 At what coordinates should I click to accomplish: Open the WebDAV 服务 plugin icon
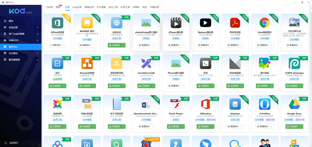(x=87, y=23)
